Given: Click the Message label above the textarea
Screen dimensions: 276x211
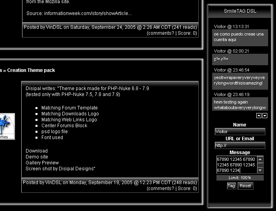Looking at the screenshot, I should 240,153.
